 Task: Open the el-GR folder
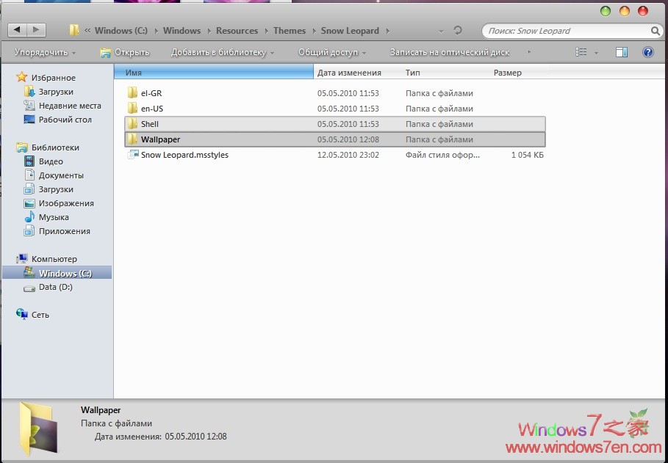[x=148, y=92]
